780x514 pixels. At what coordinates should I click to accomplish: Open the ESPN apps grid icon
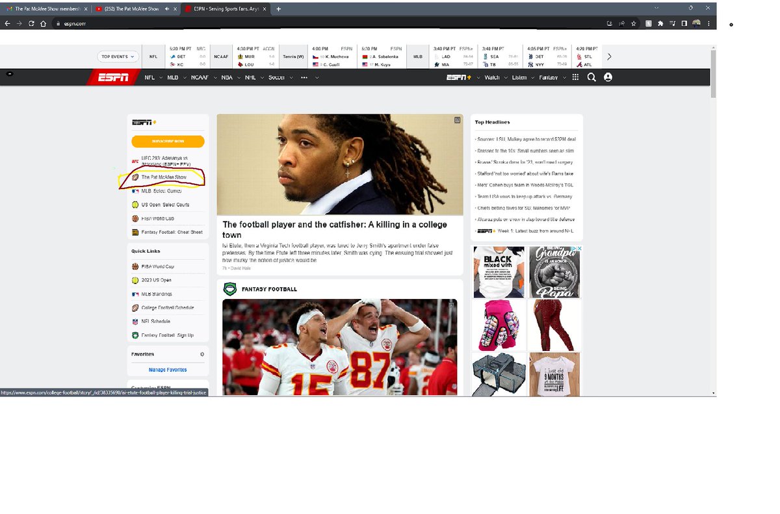[x=575, y=77]
